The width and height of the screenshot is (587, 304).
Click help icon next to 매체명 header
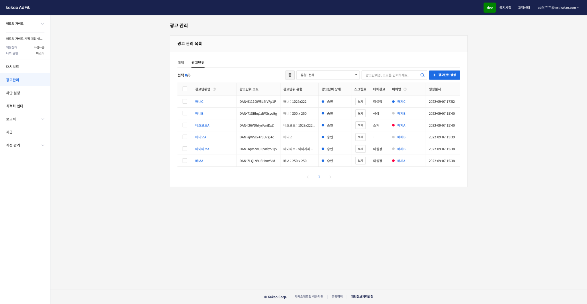click(x=405, y=89)
